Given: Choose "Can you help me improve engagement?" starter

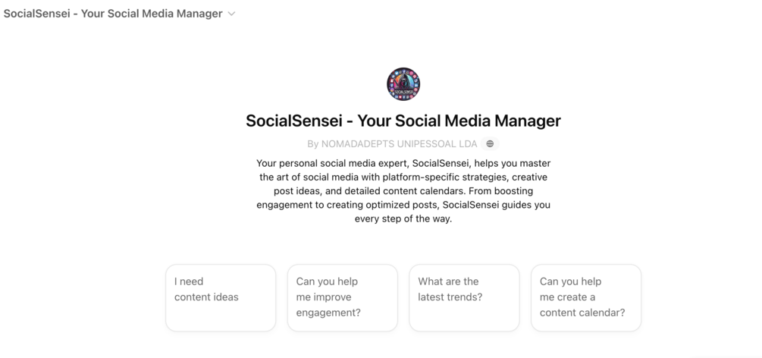Looking at the screenshot, I should coord(342,297).
